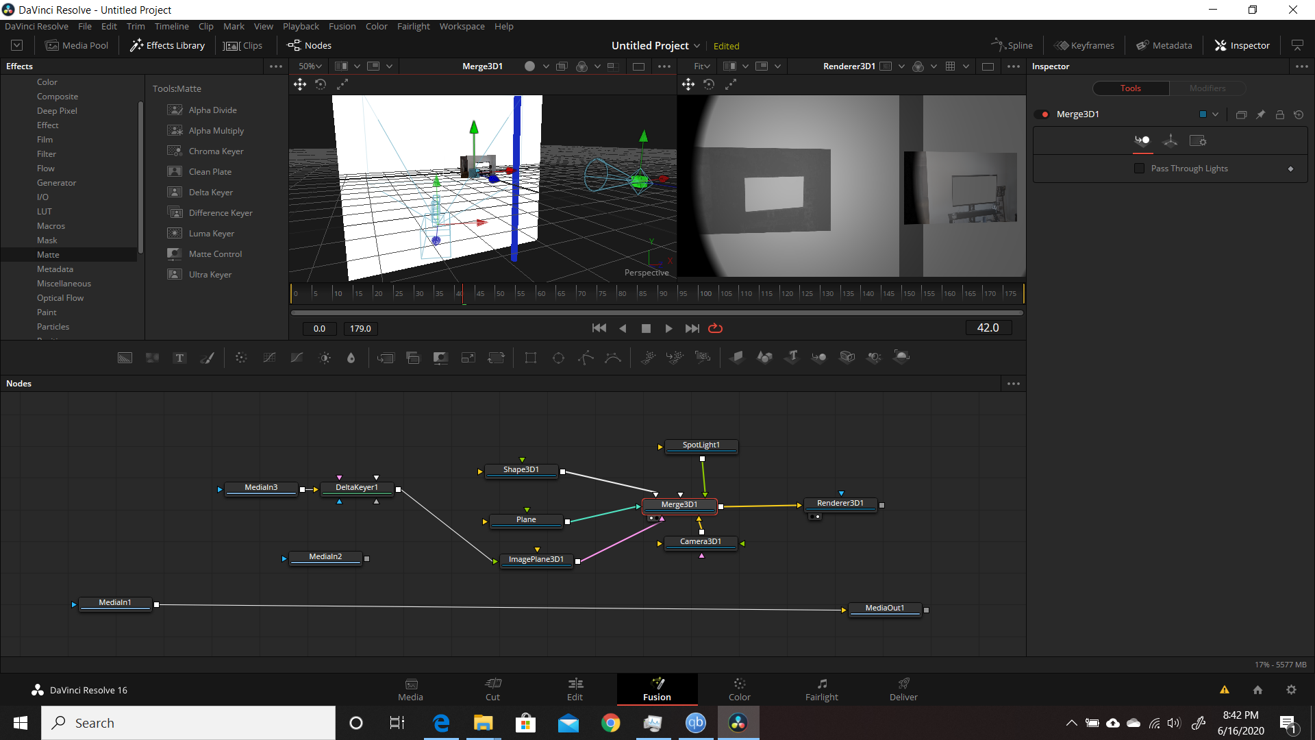Open the Fusion menu
The height and width of the screenshot is (740, 1315).
tap(342, 26)
